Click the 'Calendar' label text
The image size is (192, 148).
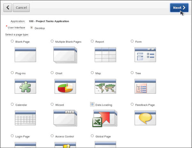21,105
